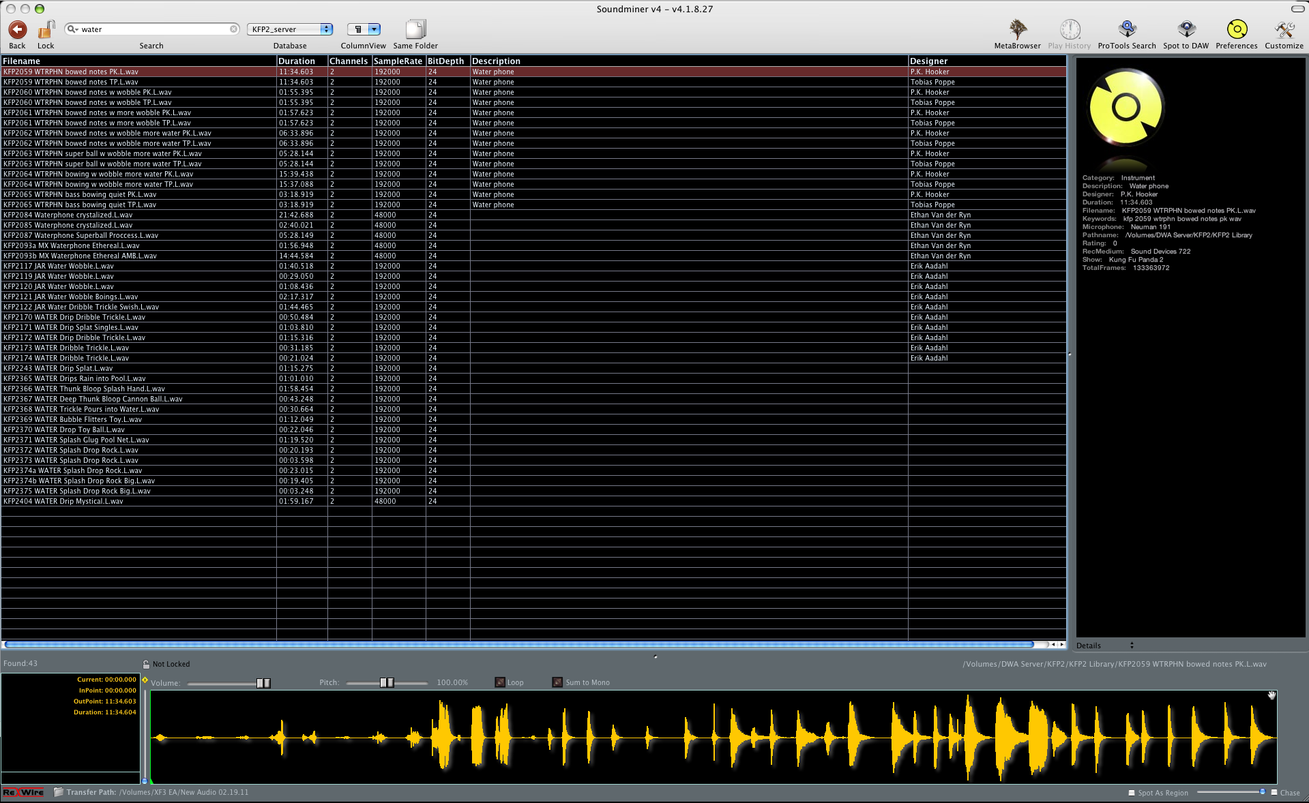This screenshot has width=1309, height=803.
Task: Click the blue waveform zoom knob
Action: [145, 781]
